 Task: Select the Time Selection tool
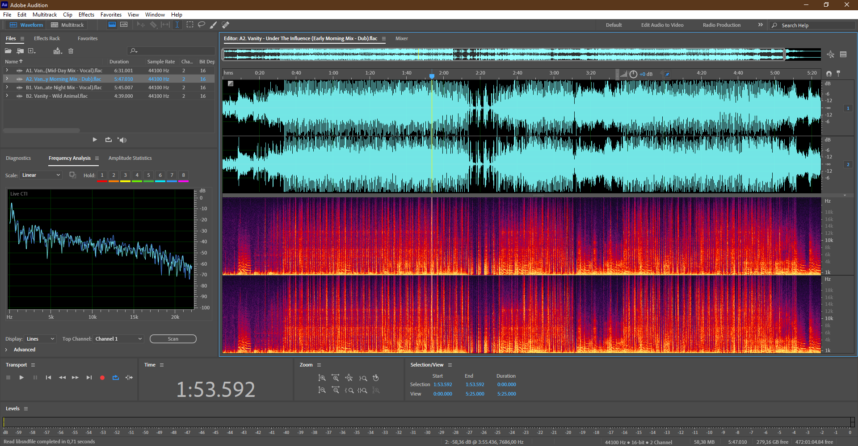177,25
